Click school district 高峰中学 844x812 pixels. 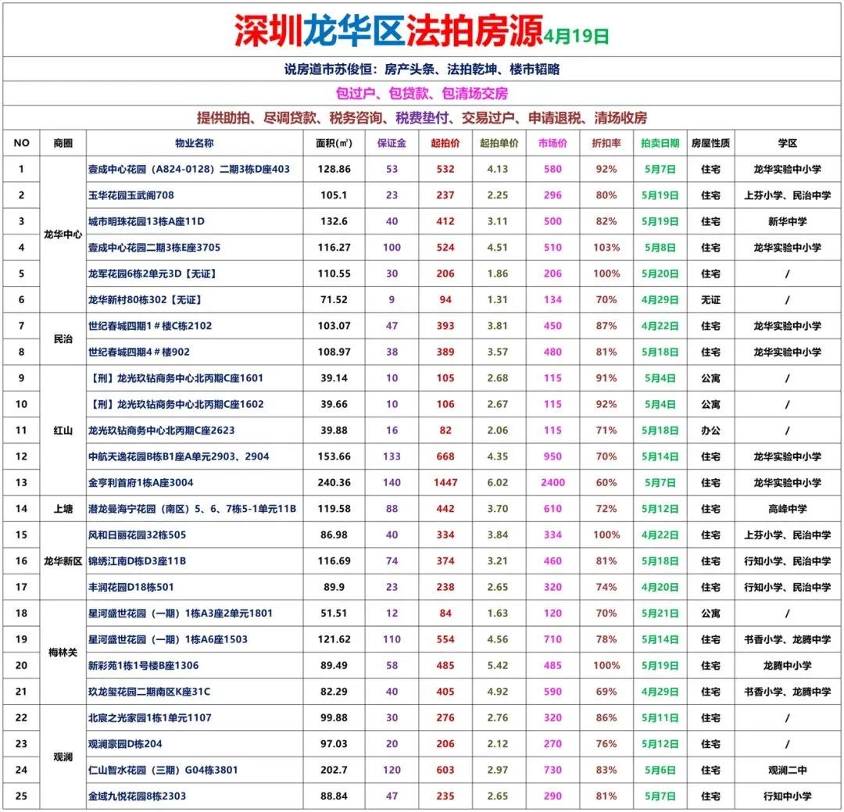787,508
